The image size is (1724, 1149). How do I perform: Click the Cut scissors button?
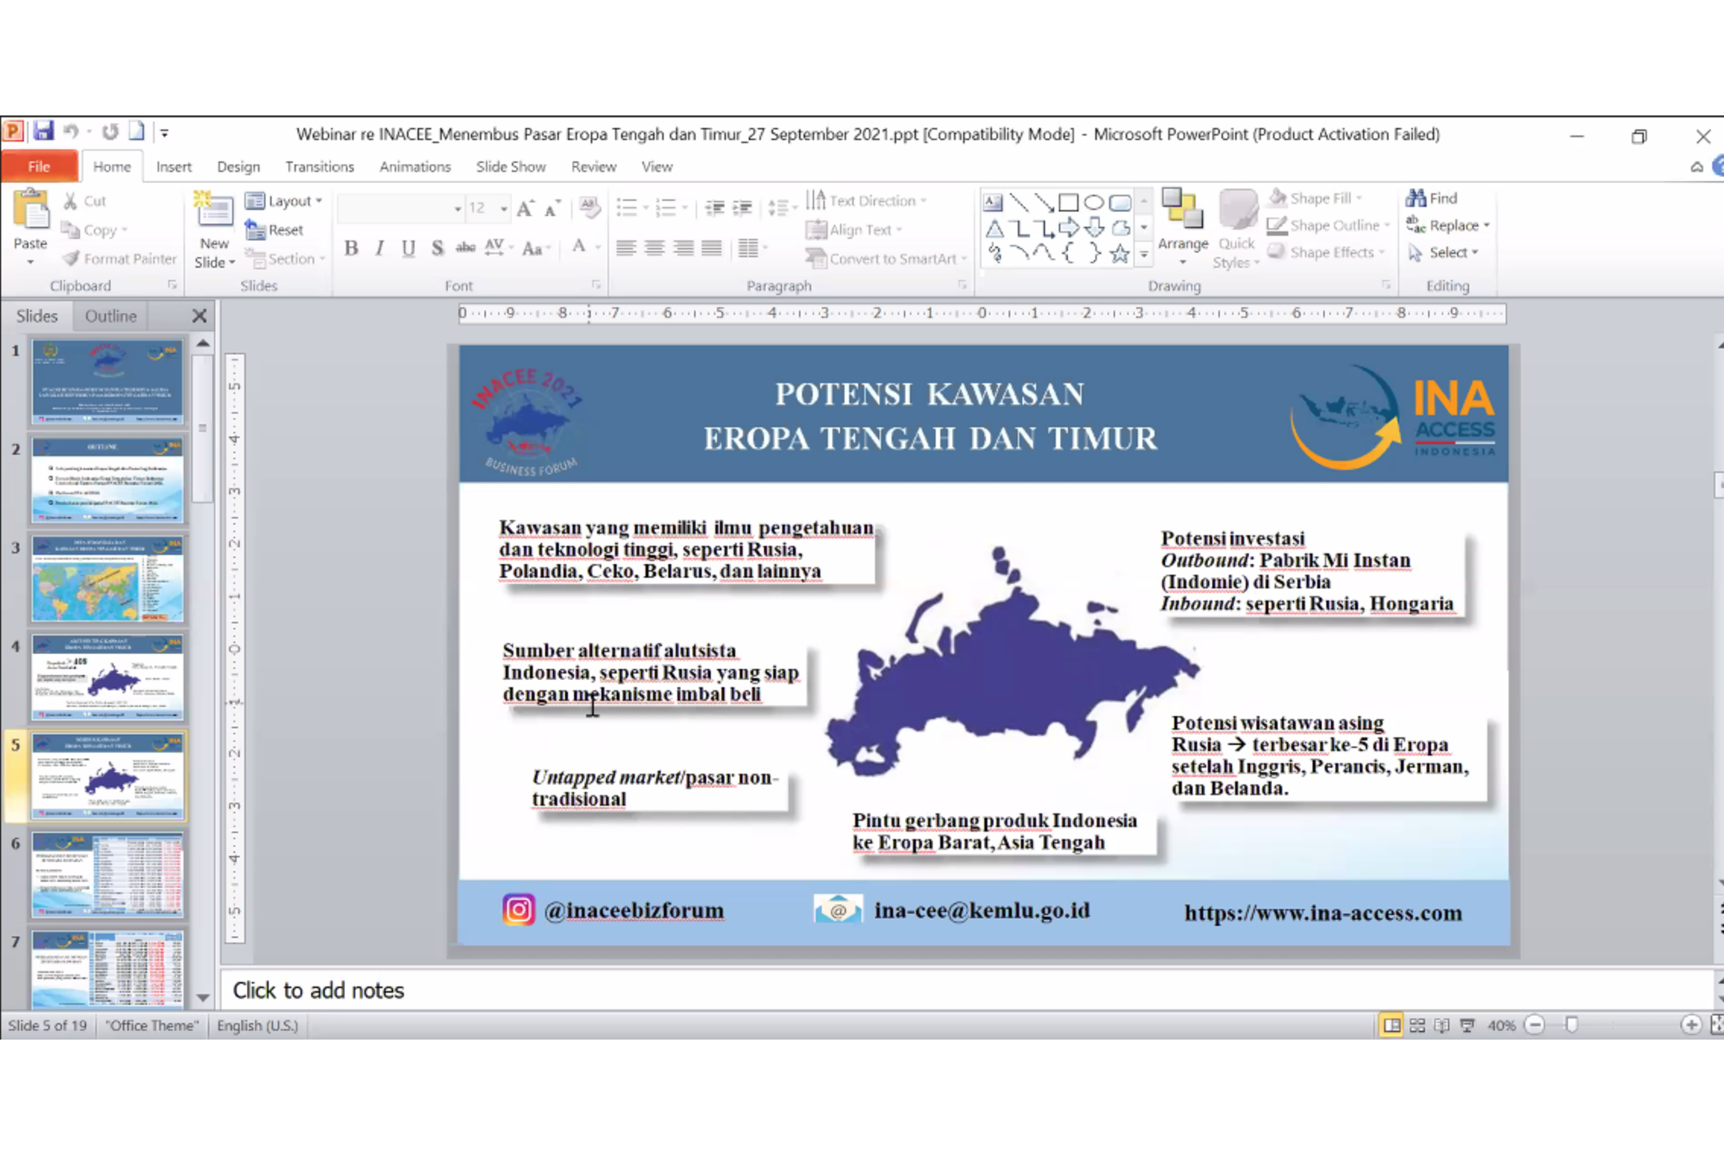[x=84, y=201]
